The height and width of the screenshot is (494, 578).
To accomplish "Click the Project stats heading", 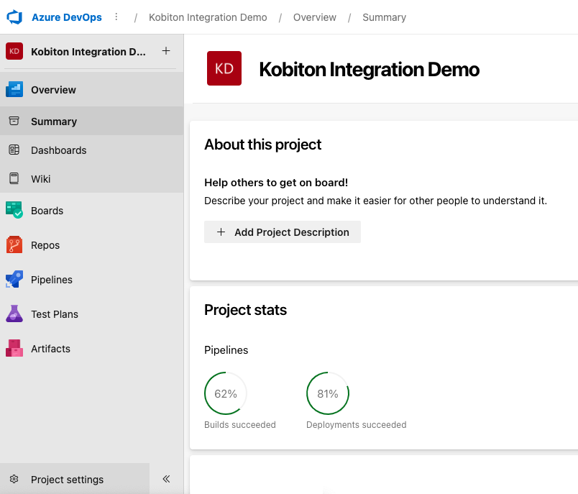I will pos(245,310).
